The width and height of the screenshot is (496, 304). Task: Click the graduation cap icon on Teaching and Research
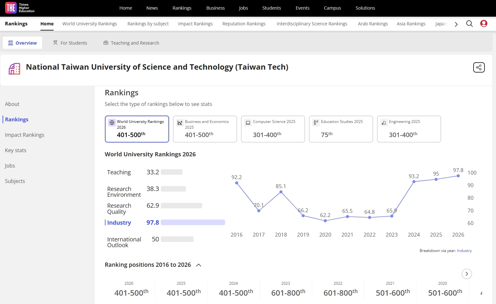pos(106,42)
